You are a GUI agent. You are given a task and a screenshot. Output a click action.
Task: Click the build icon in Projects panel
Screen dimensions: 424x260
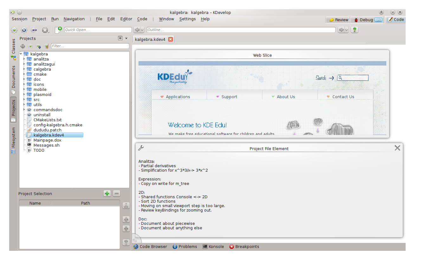pyautogui.click(x=30, y=46)
